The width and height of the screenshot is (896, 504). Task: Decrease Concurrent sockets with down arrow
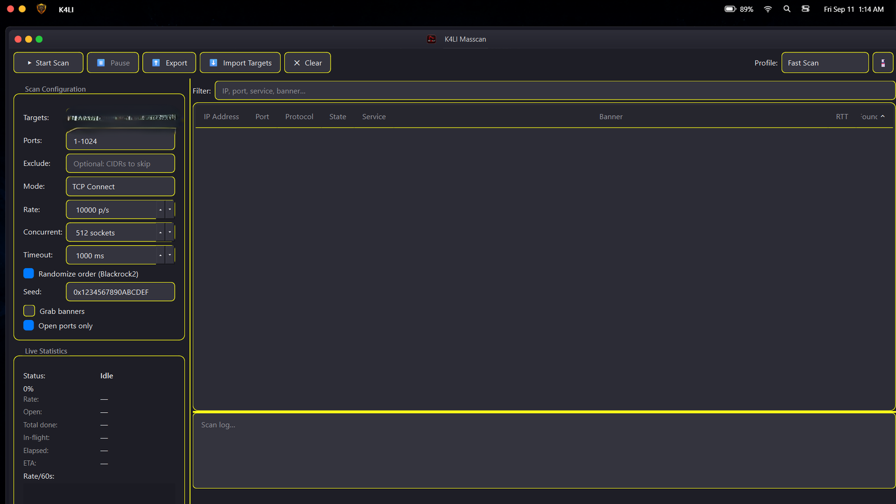170,232
